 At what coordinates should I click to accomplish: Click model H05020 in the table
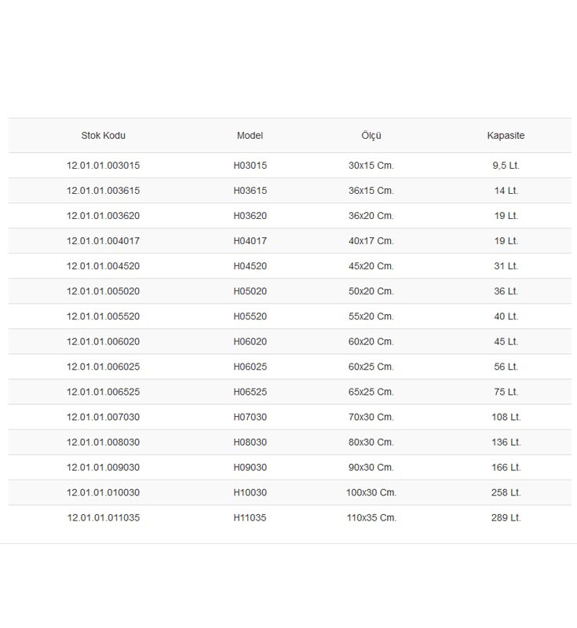pyautogui.click(x=250, y=291)
